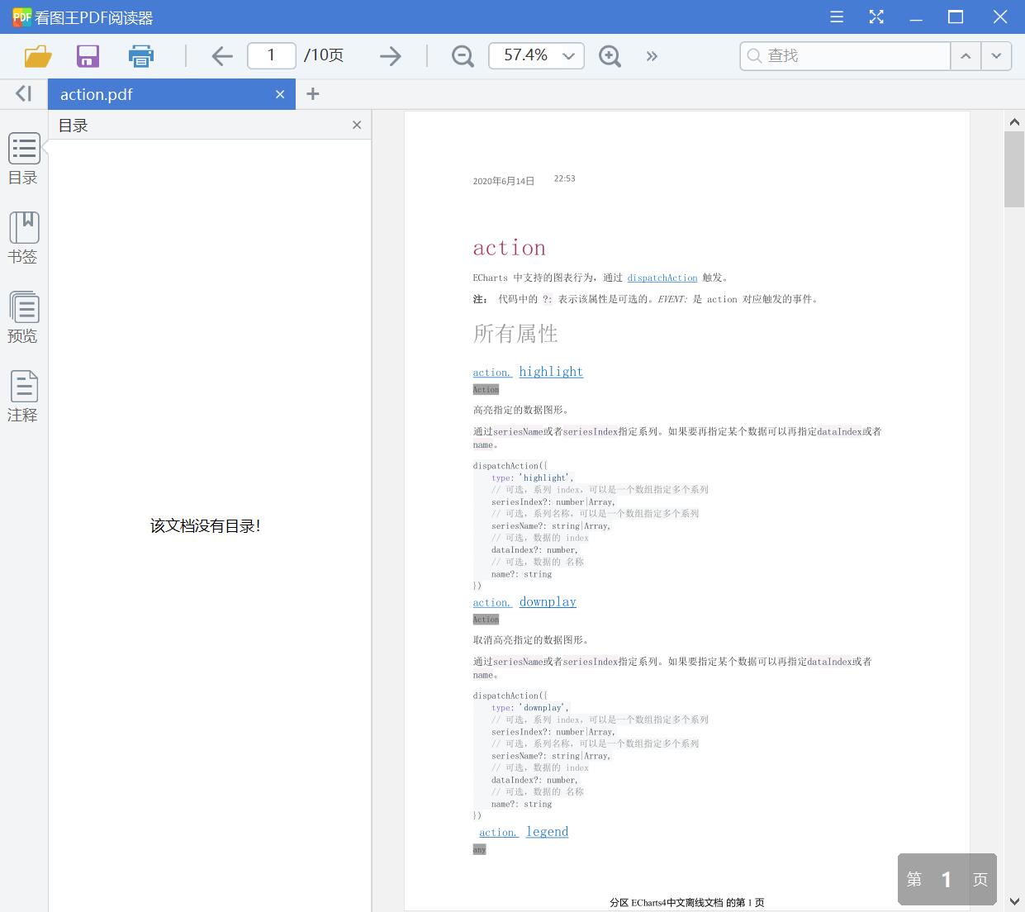Expand the extra toolbar tools chevron
The image size is (1025, 912).
(652, 55)
